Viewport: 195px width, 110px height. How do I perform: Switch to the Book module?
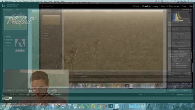pyautogui.click(x=163, y=6)
